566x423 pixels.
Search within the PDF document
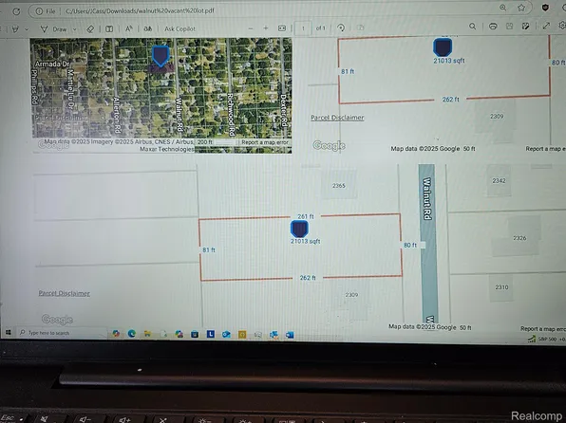pyautogui.click(x=472, y=27)
